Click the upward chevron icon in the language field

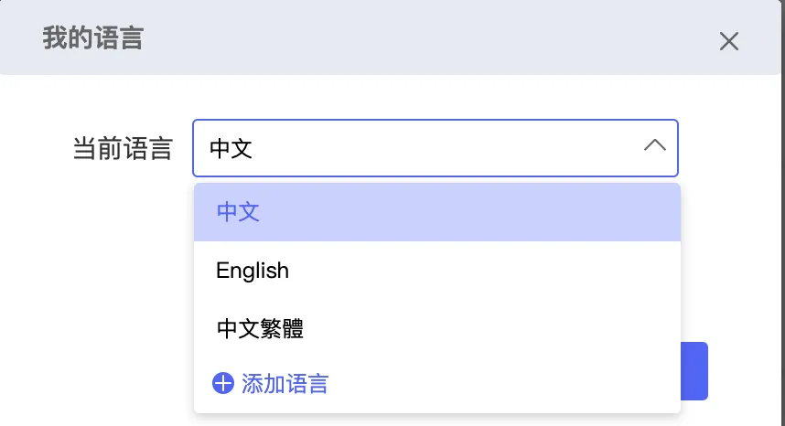655,146
